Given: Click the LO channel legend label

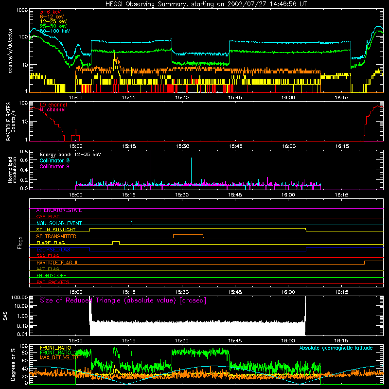Looking at the screenshot, I should tap(53, 105).
